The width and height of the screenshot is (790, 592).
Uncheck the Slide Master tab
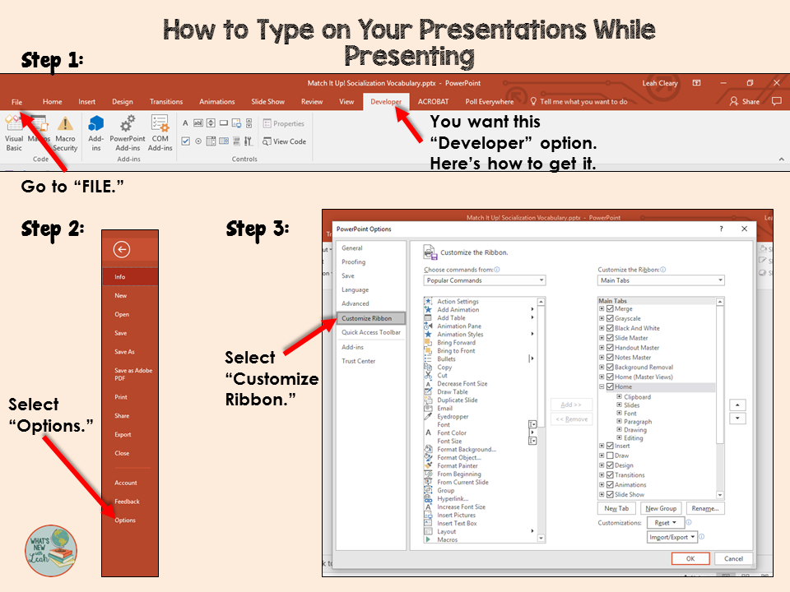[x=609, y=338]
